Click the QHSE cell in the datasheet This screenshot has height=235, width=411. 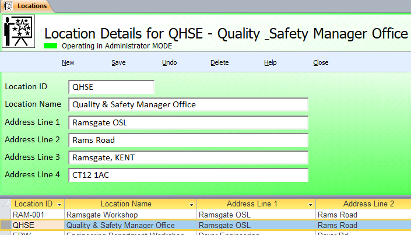point(38,225)
